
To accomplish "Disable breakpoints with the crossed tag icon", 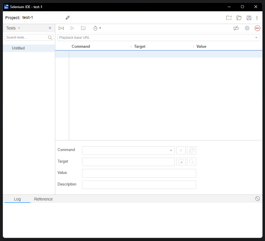I will coord(236,28).
